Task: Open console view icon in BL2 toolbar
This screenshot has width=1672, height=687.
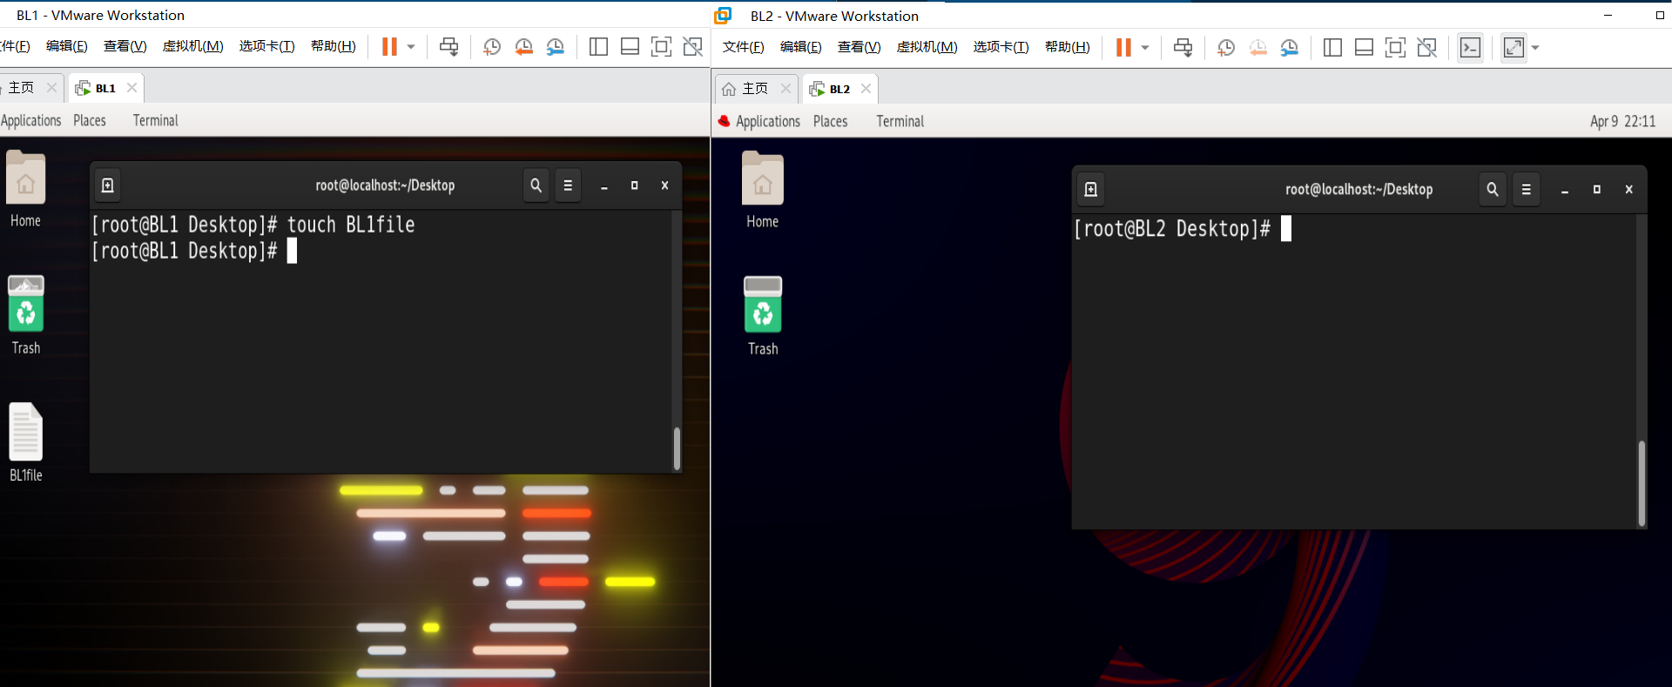Action: pos(1470,48)
